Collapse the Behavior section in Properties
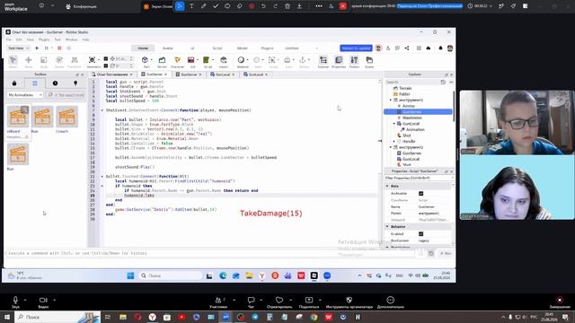575x323 pixels. (x=387, y=227)
